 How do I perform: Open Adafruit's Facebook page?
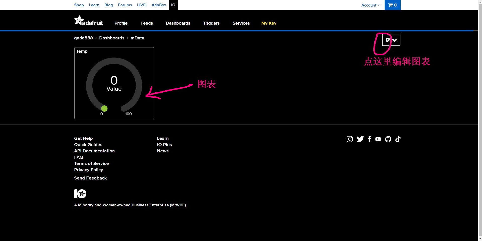click(370, 139)
